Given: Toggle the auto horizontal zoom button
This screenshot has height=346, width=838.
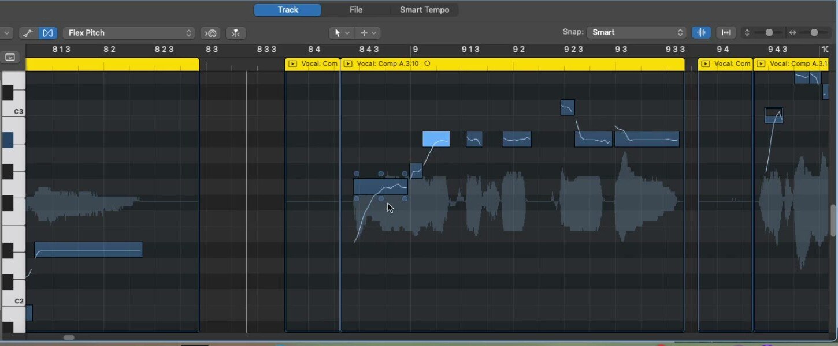Looking at the screenshot, I should click(x=726, y=32).
